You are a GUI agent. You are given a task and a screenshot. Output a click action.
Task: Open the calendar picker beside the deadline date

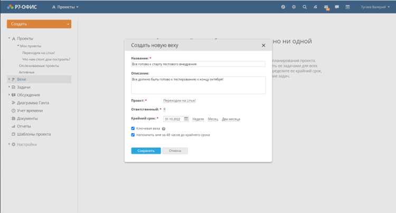(x=186, y=119)
